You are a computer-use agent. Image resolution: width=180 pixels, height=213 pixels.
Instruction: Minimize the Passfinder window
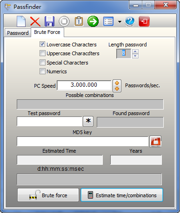click(136, 5)
